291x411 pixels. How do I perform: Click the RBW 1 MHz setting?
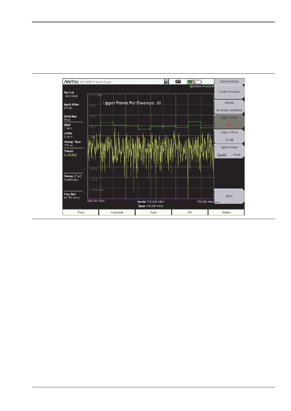[68, 127]
